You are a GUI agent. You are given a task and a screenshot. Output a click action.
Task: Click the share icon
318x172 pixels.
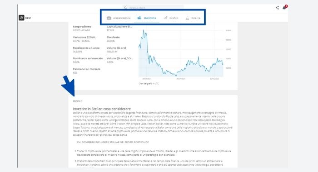(277, 8)
